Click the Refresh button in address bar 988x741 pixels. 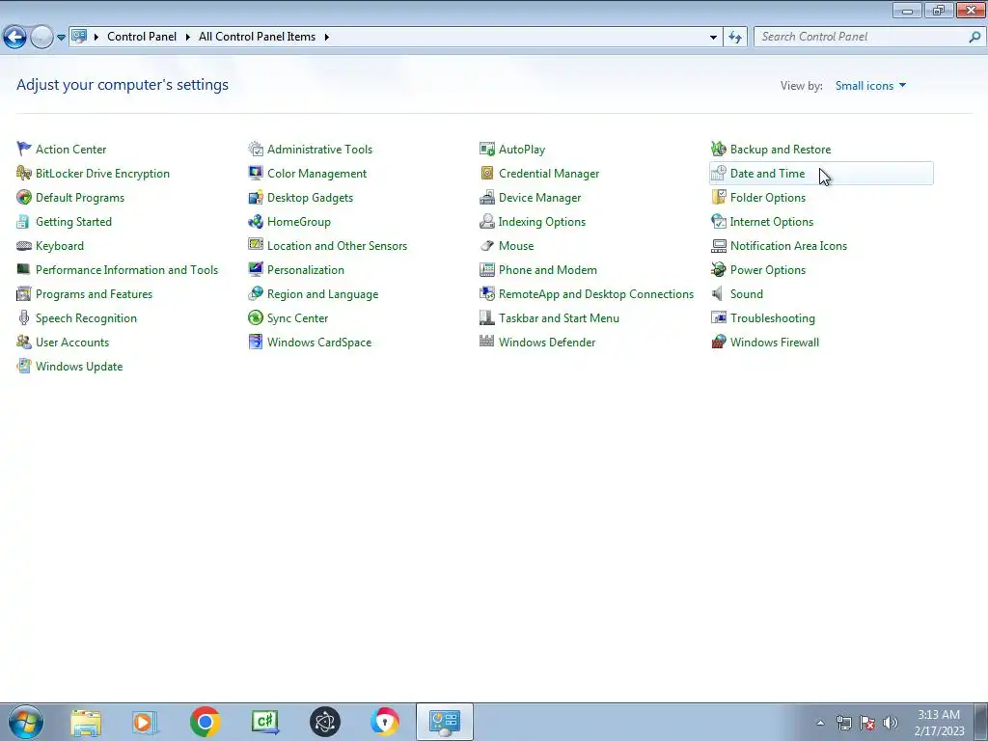[x=734, y=38]
